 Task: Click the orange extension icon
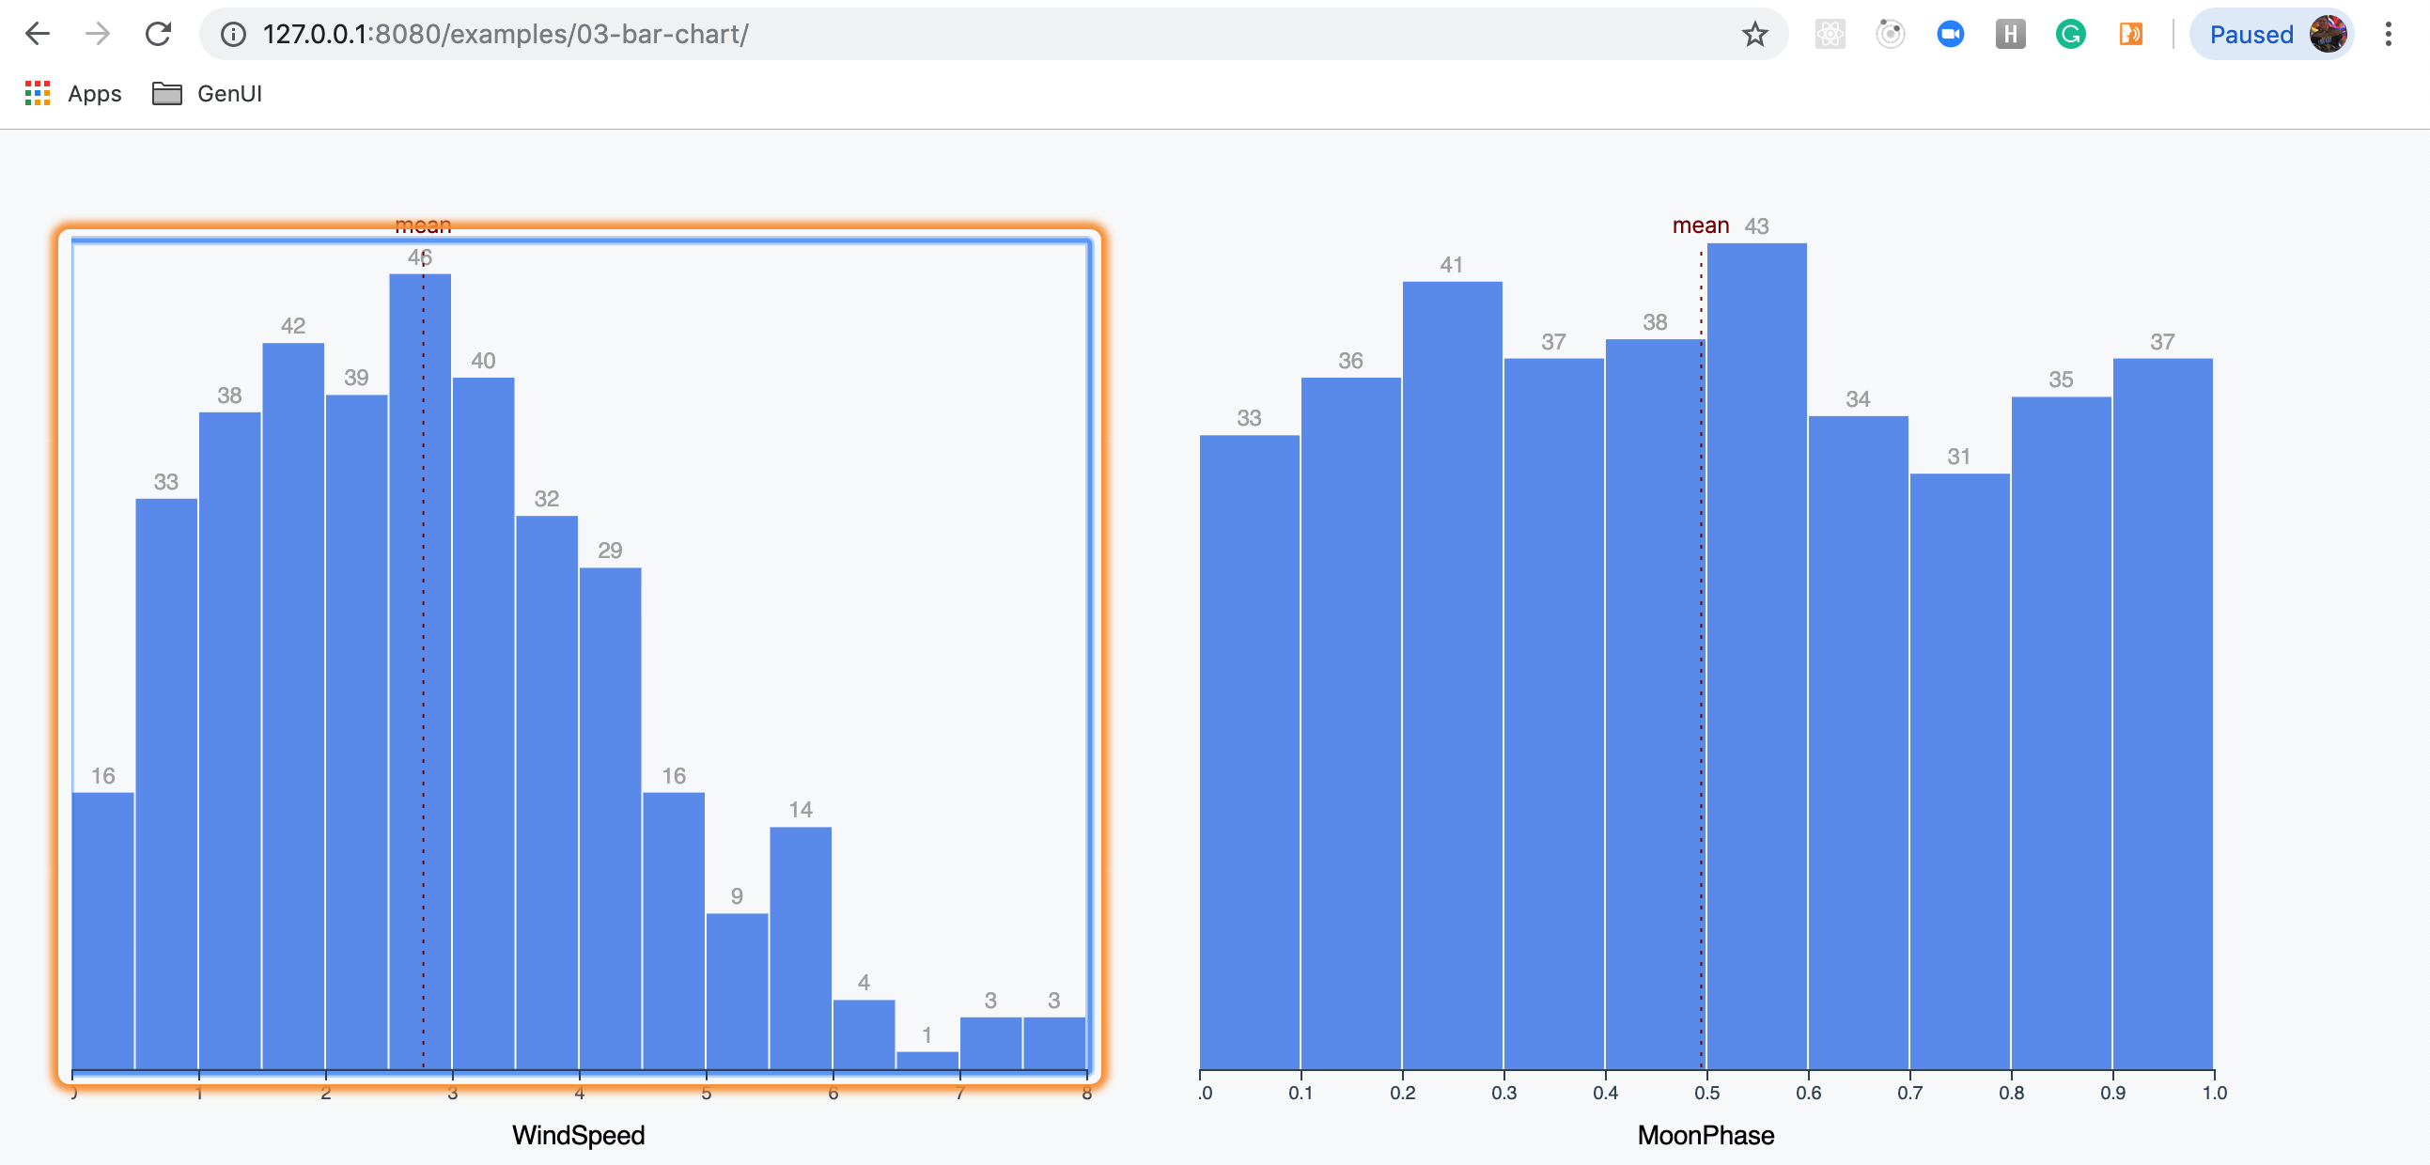click(x=2130, y=35)
